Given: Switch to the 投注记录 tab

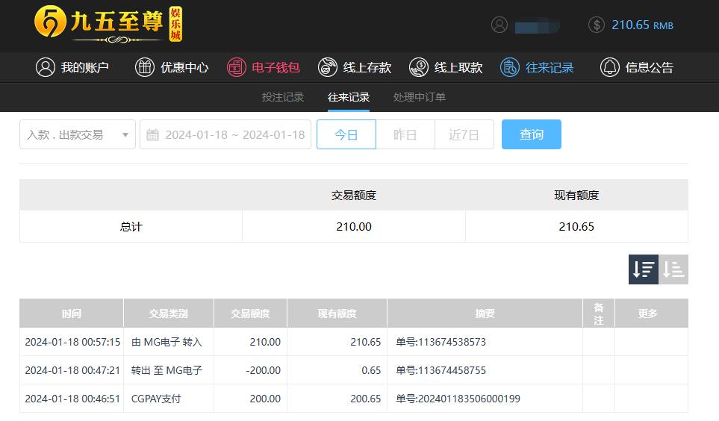Looking at the screenshot, I should click(x=283, y=97).
